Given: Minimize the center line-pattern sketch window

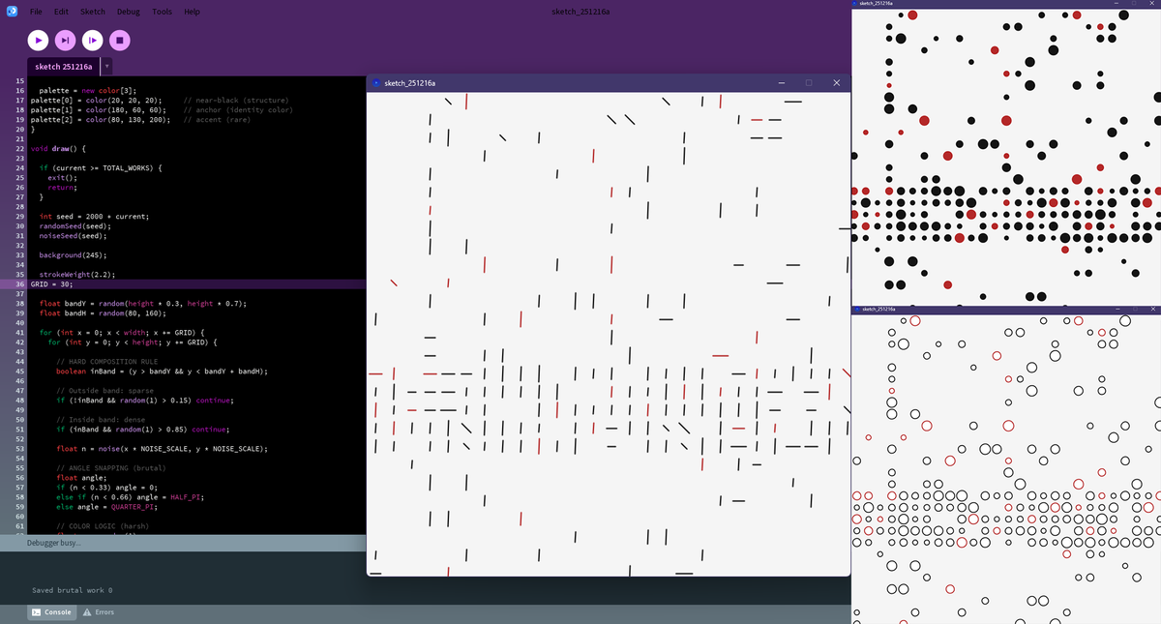Looking at the screenshot, I should click(x=782, y=84).
